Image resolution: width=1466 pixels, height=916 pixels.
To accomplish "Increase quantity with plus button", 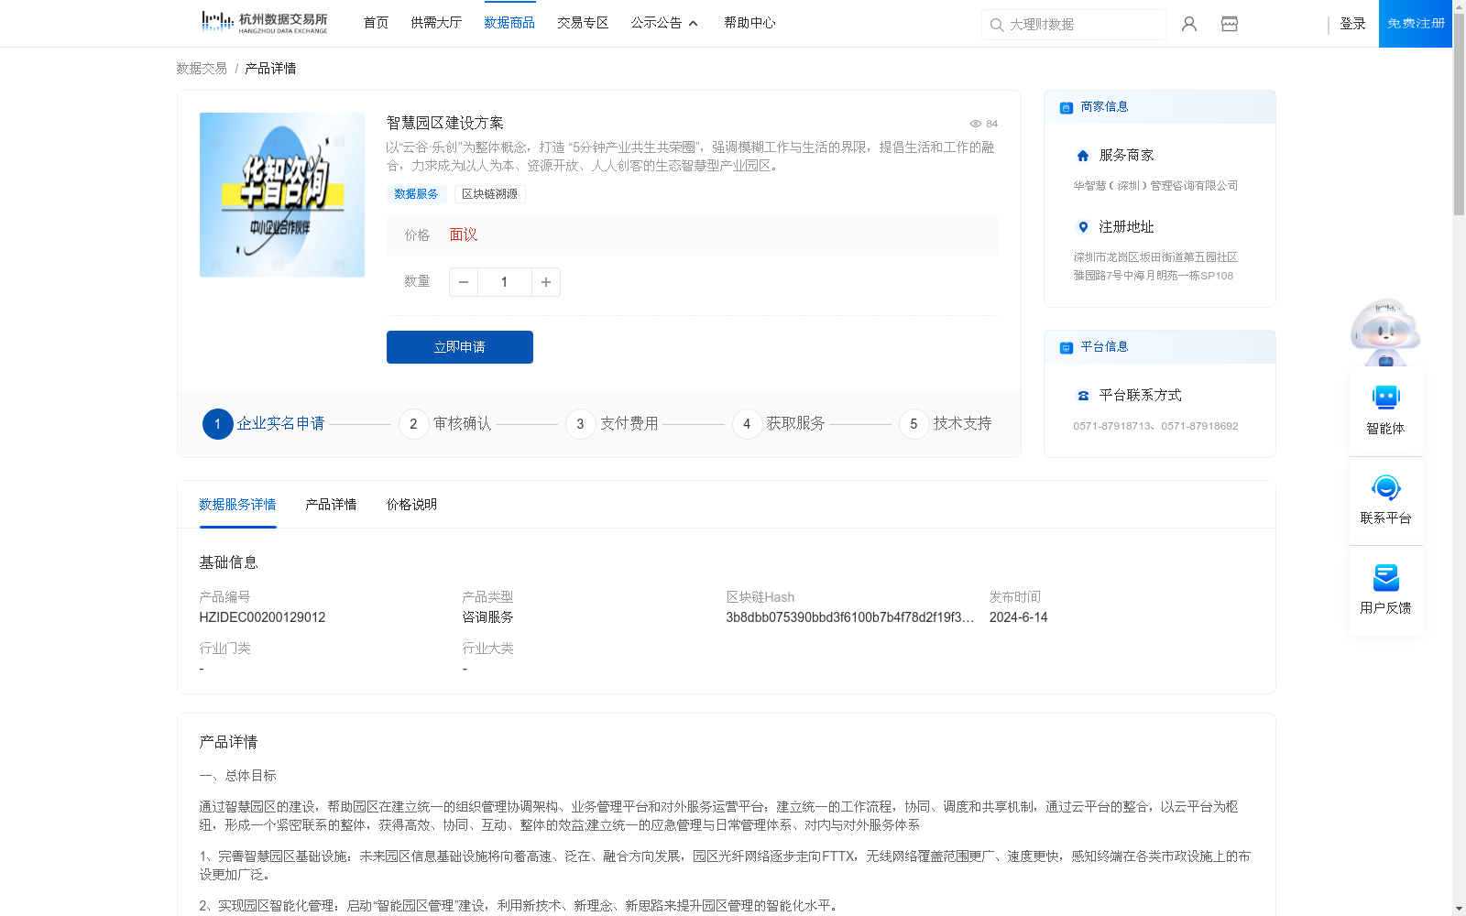I will tap(546, 282).
